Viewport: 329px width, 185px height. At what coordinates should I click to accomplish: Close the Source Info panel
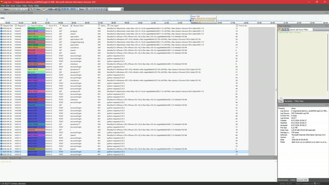(328, 105)
